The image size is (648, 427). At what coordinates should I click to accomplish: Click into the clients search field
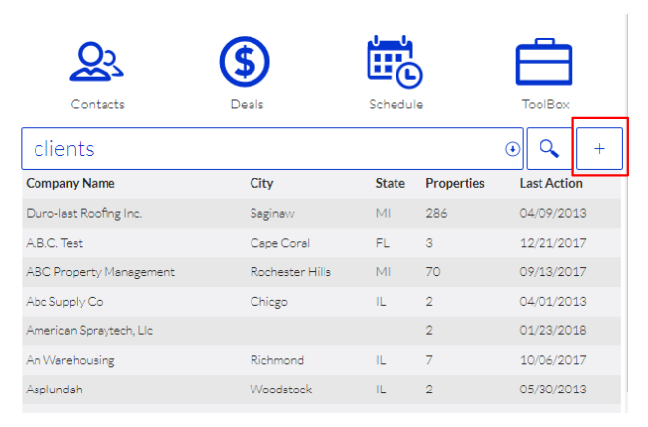pyautogui.click(x=256, y=149)
